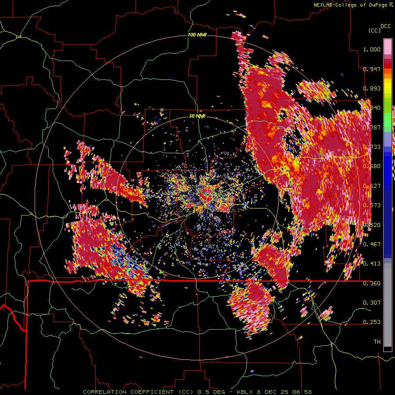Pick the pink top segment of color bar
Viewport: 395px width, 395px height.
coord(388,47)
